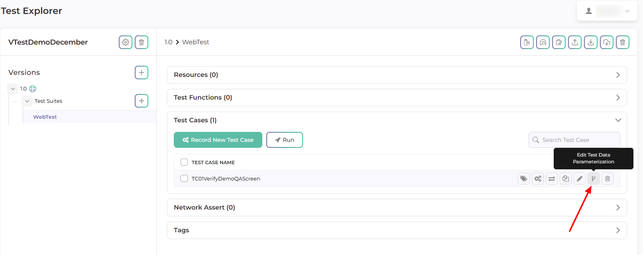Viewport: 643px width, 255px height.
Task: Click the copy icon for TC01VerifyDemoQAScreen
Action: click(x=565, y=179)
